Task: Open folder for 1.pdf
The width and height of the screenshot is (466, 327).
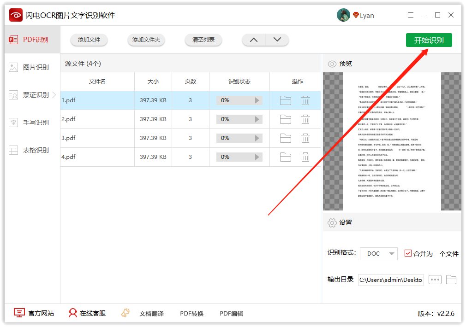Action: tap(285, 100)
